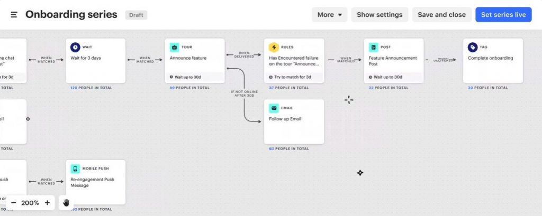
Task: Expand the More dropdown menu
Action: coord(329,15)
